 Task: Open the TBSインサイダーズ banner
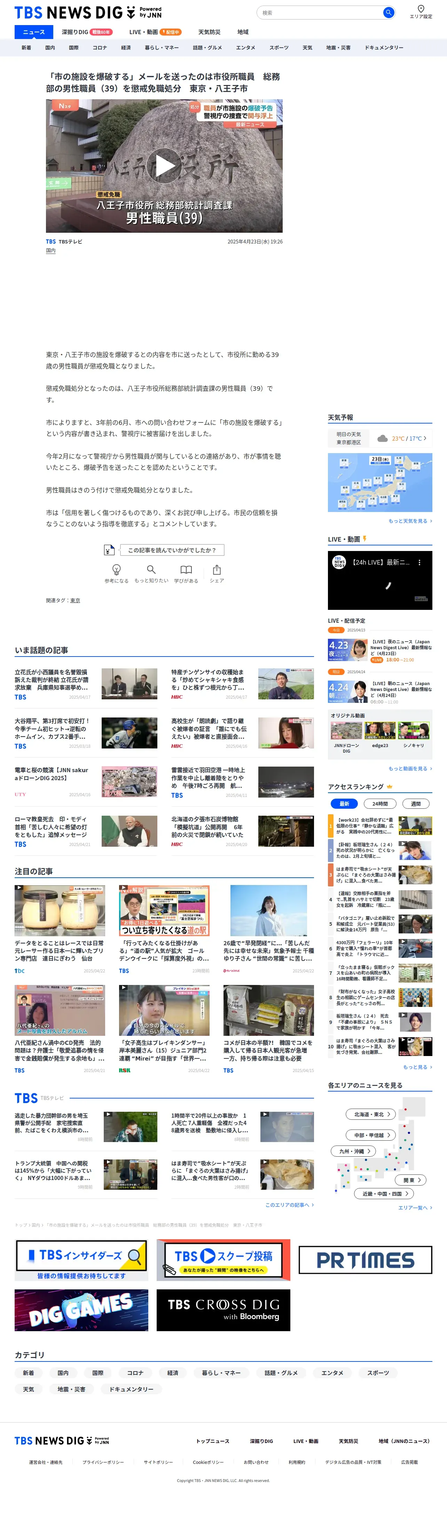(81, 1259)
